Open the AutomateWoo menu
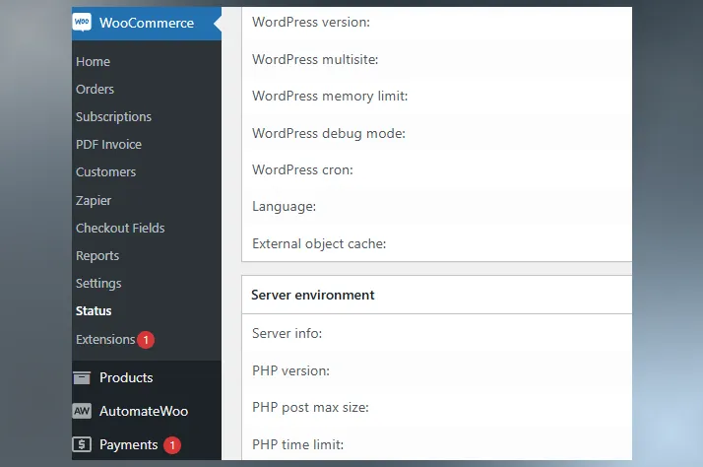Screen dimensions: 703x467 pos(144,411)
